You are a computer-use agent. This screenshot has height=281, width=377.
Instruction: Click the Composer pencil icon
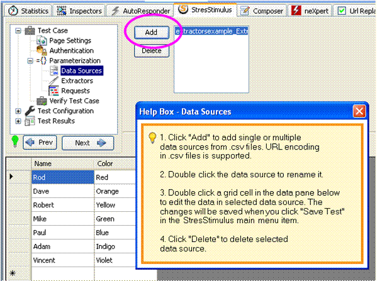coord(245,11)
